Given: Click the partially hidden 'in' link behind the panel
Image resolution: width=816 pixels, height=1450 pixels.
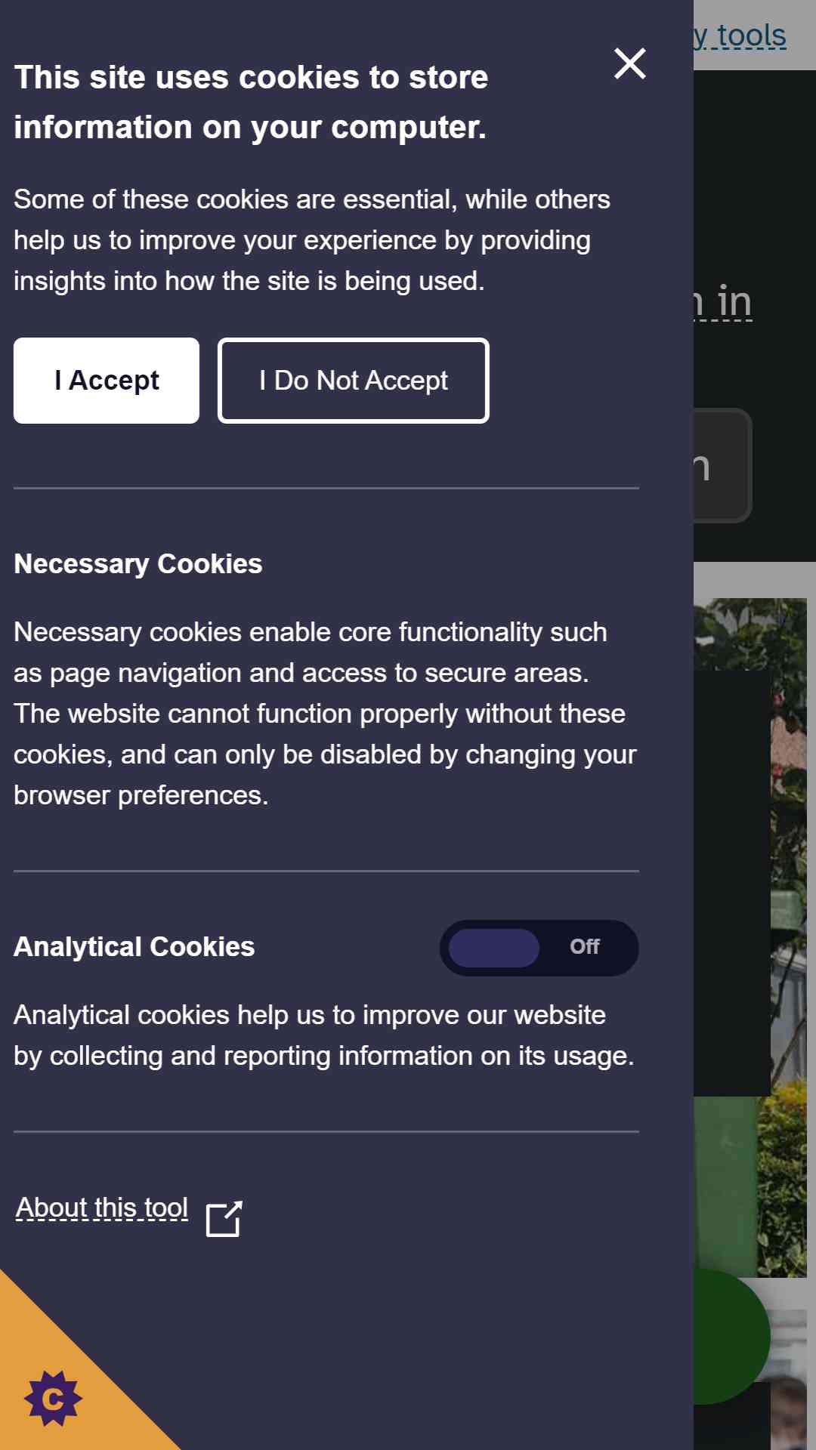Looking at the screenshot, I should (x=723, y=301).
